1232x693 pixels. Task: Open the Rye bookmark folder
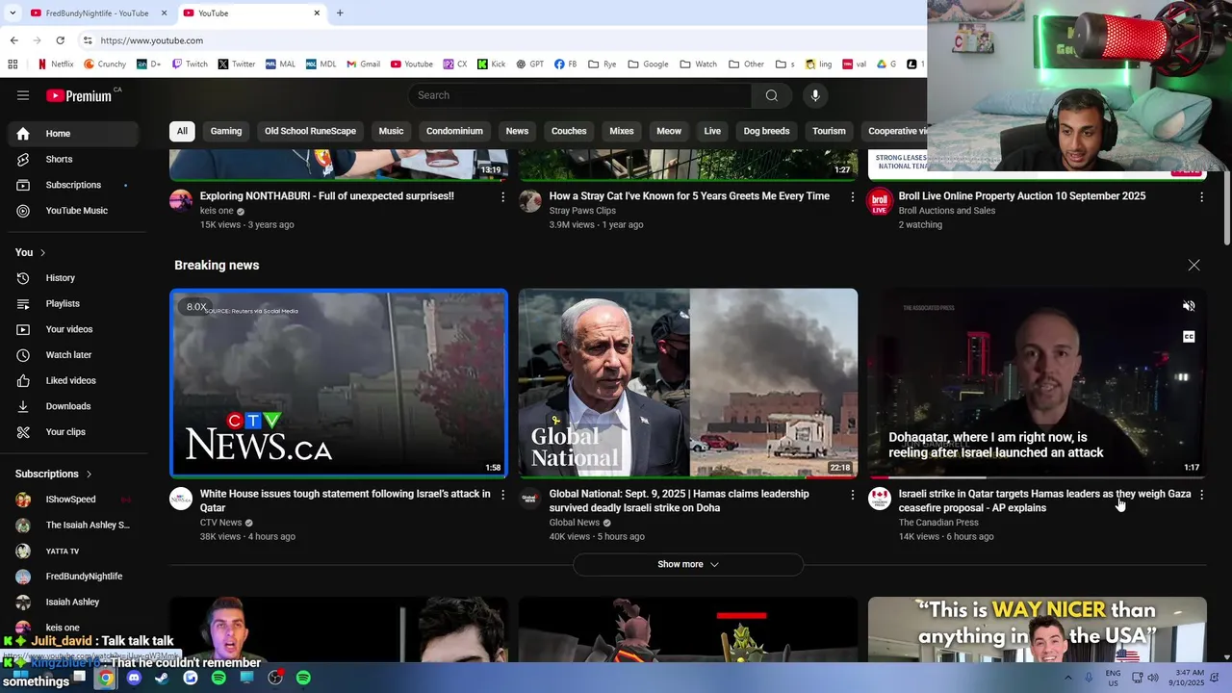600,64
